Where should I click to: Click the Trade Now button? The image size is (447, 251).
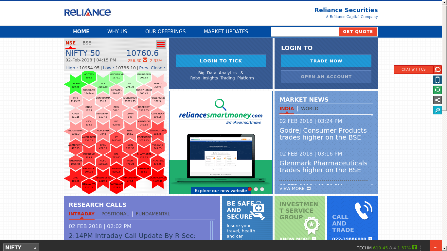pos(326,61)
